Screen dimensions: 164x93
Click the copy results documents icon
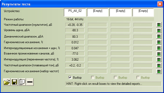(x=22, y=82)
